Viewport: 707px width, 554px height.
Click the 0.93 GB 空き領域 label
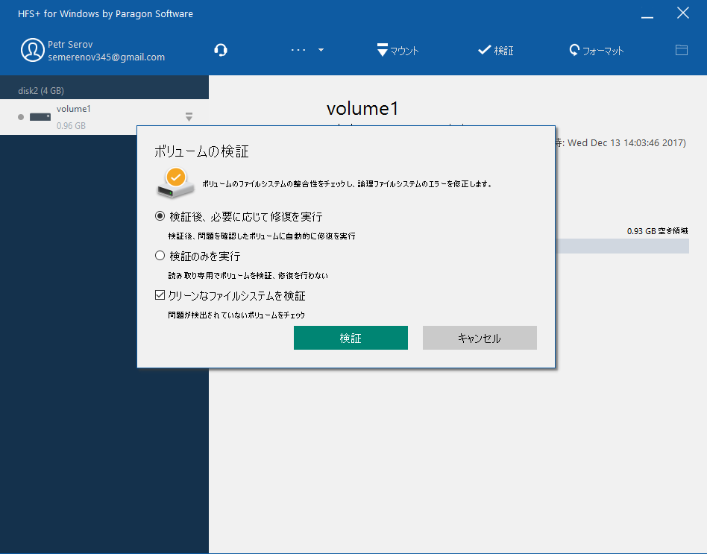(657, 231)
